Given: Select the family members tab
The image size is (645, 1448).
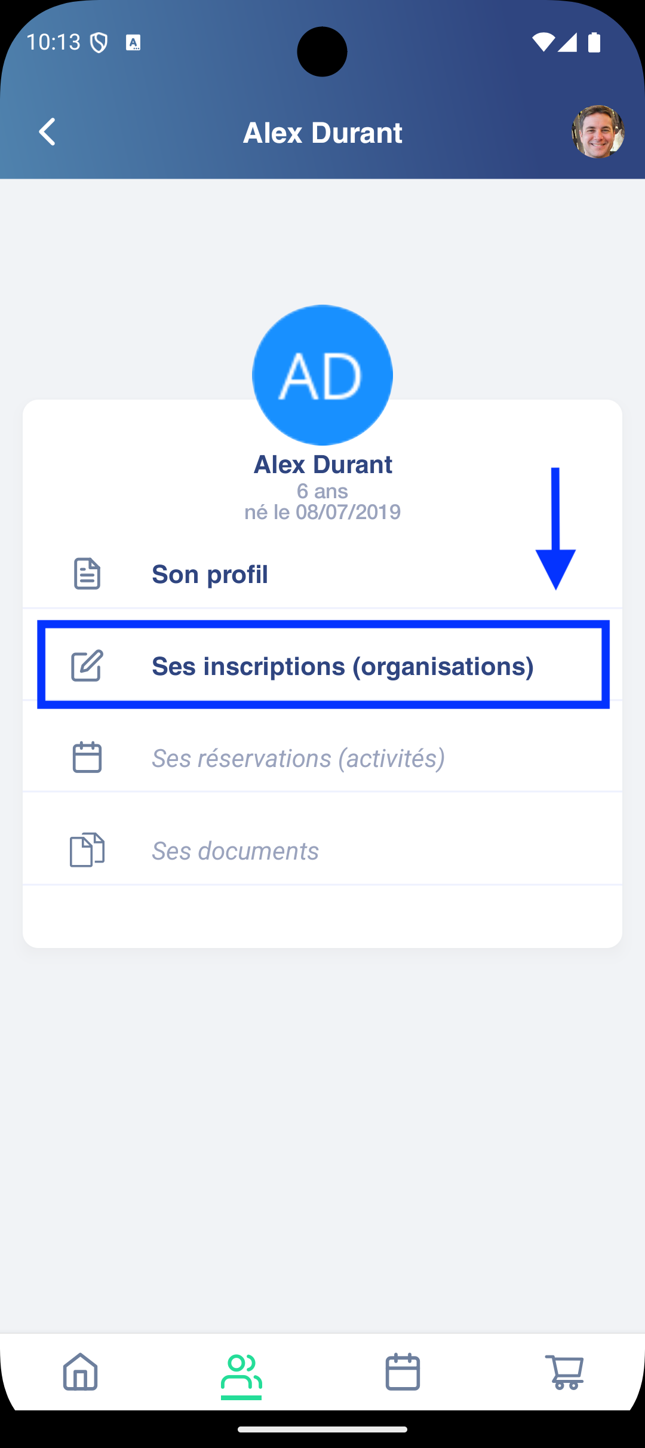Looking at the screenshot, I should pos(241,1372).
